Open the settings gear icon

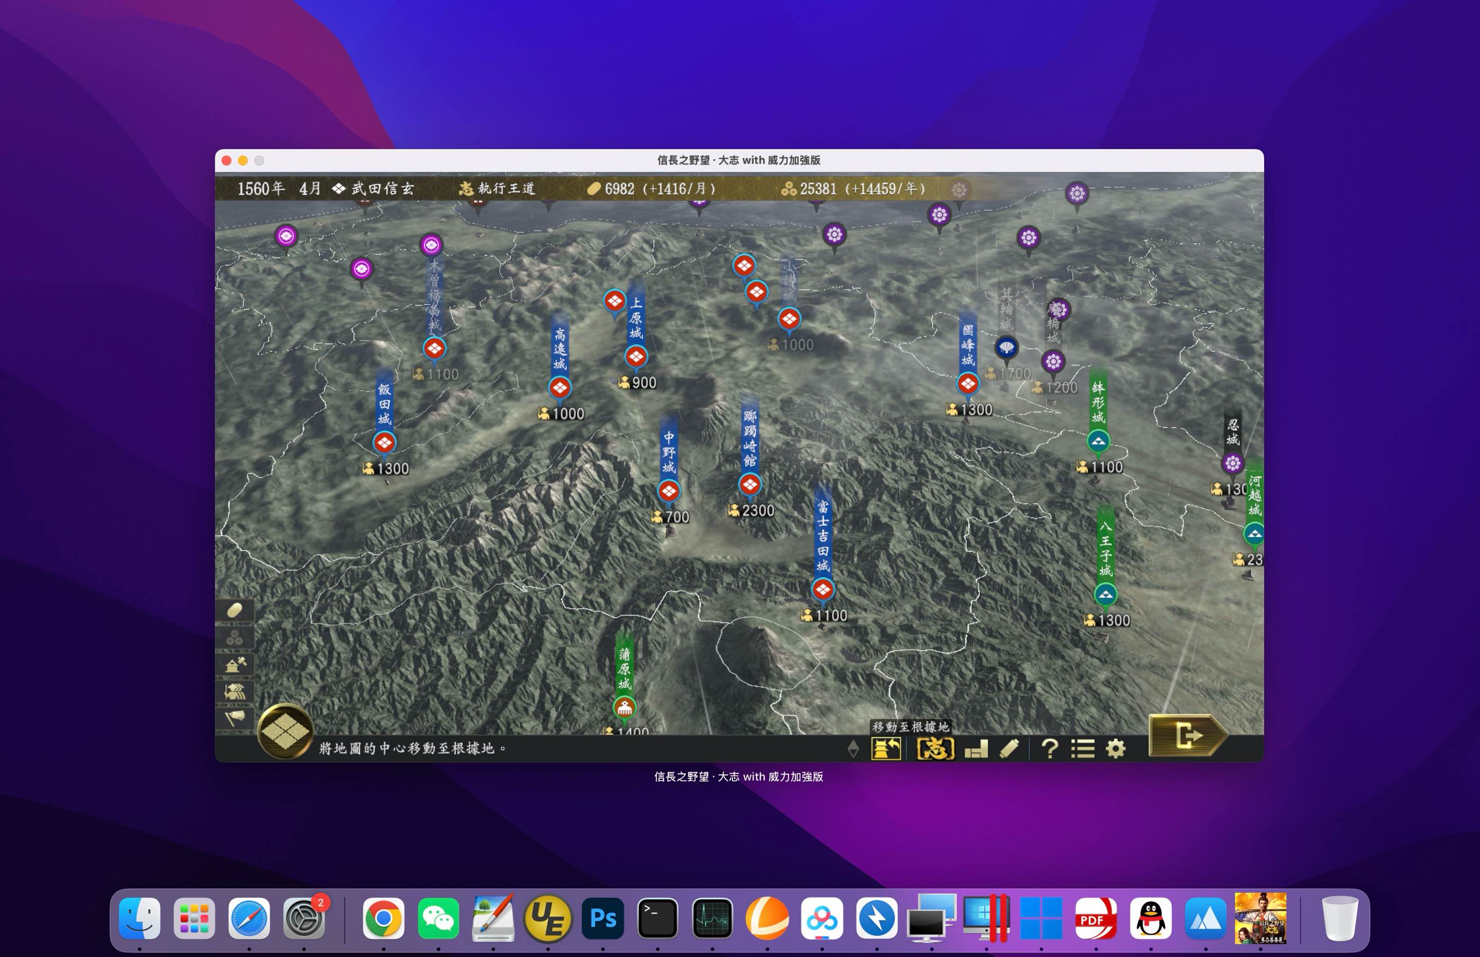(1118, 749)
